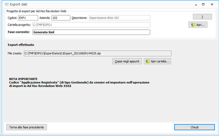Click the Export effettuato heading
The width and height of the screenshot is (219, 136).
click(x=21, y=45)
